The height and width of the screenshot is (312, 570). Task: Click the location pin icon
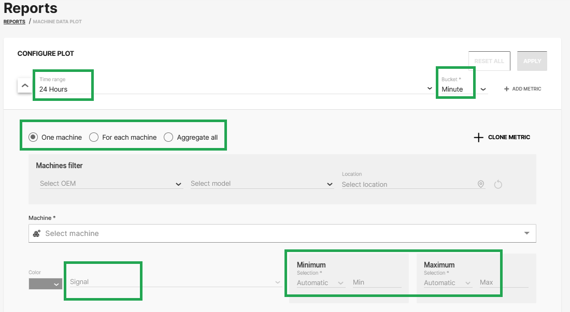click(x=480, y=184)
